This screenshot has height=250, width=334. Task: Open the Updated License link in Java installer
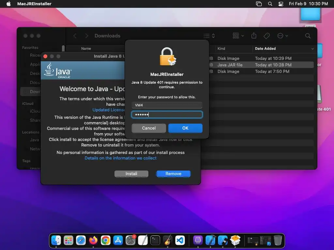[x=109, y=110]
